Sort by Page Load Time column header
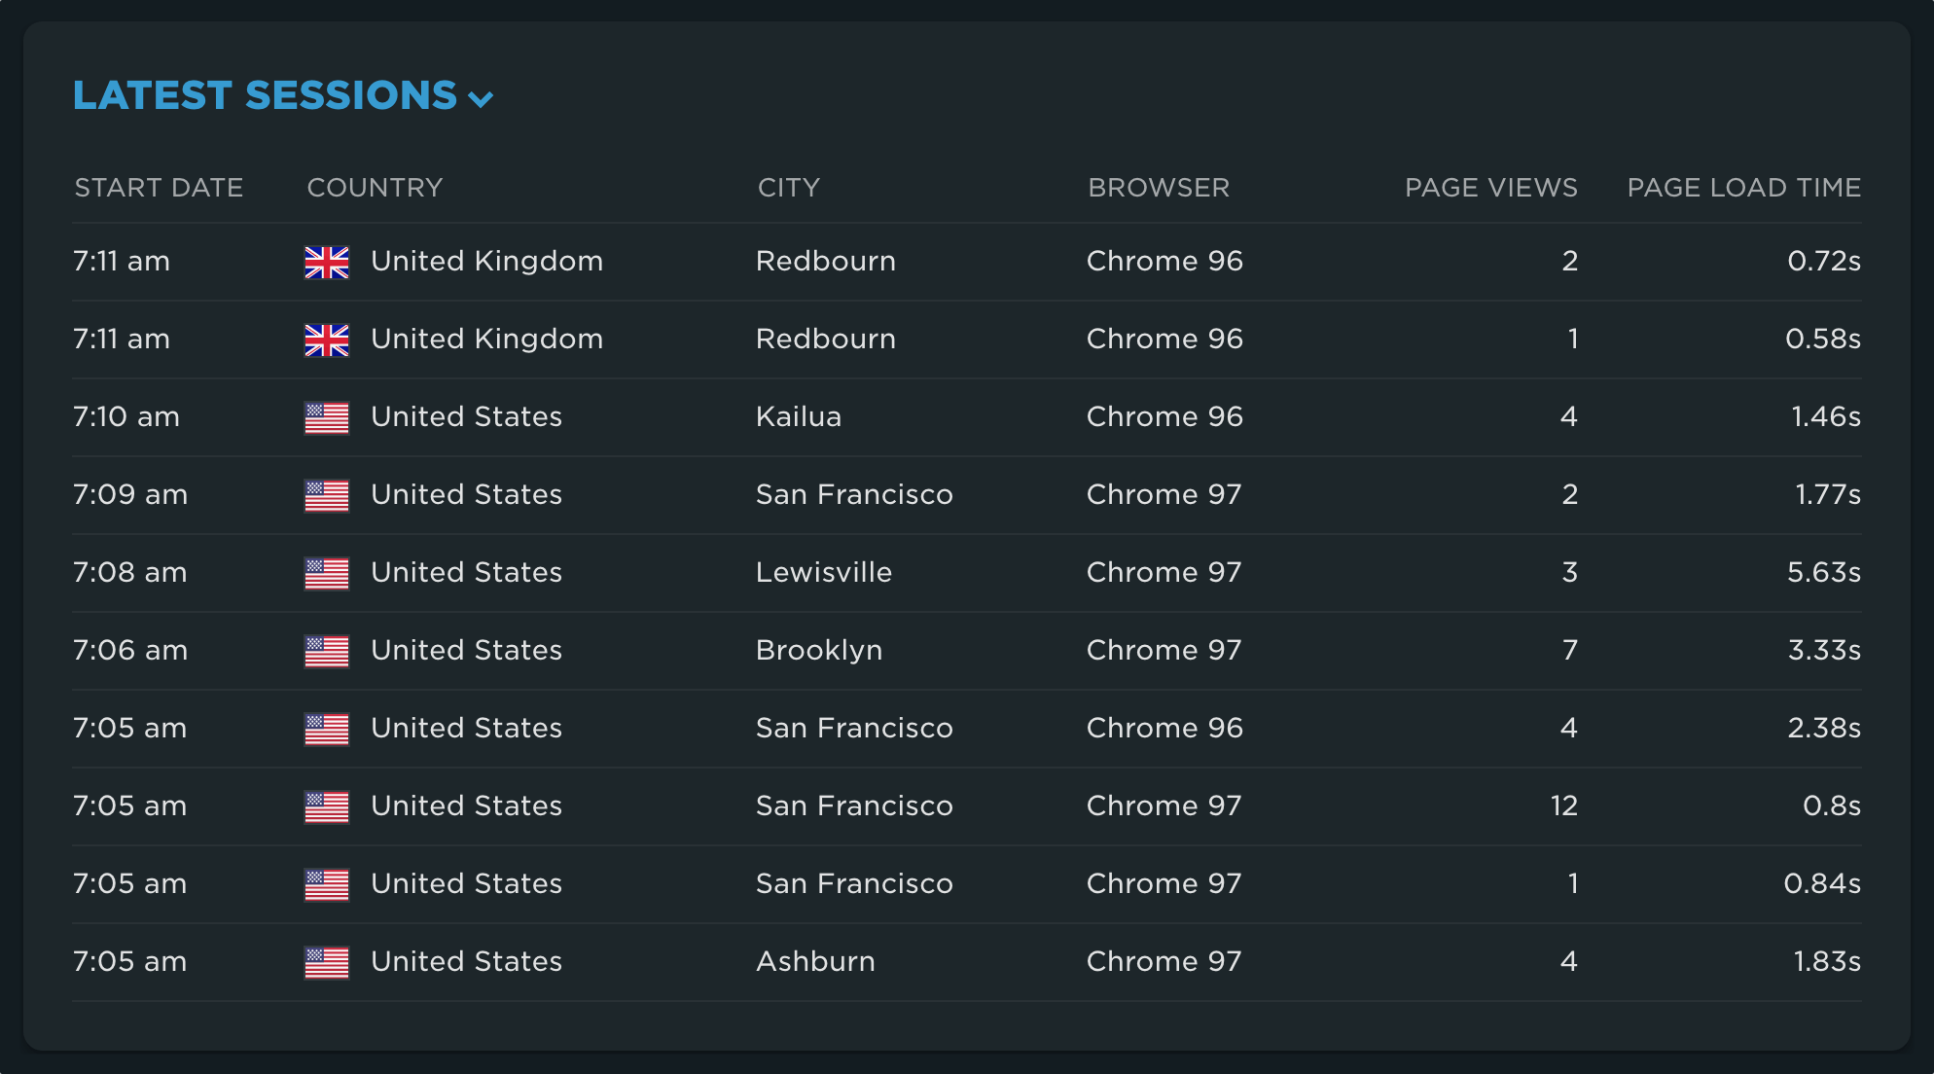The width and height of the screenshot is (1934, 1074). click(x=1743, y=188)
